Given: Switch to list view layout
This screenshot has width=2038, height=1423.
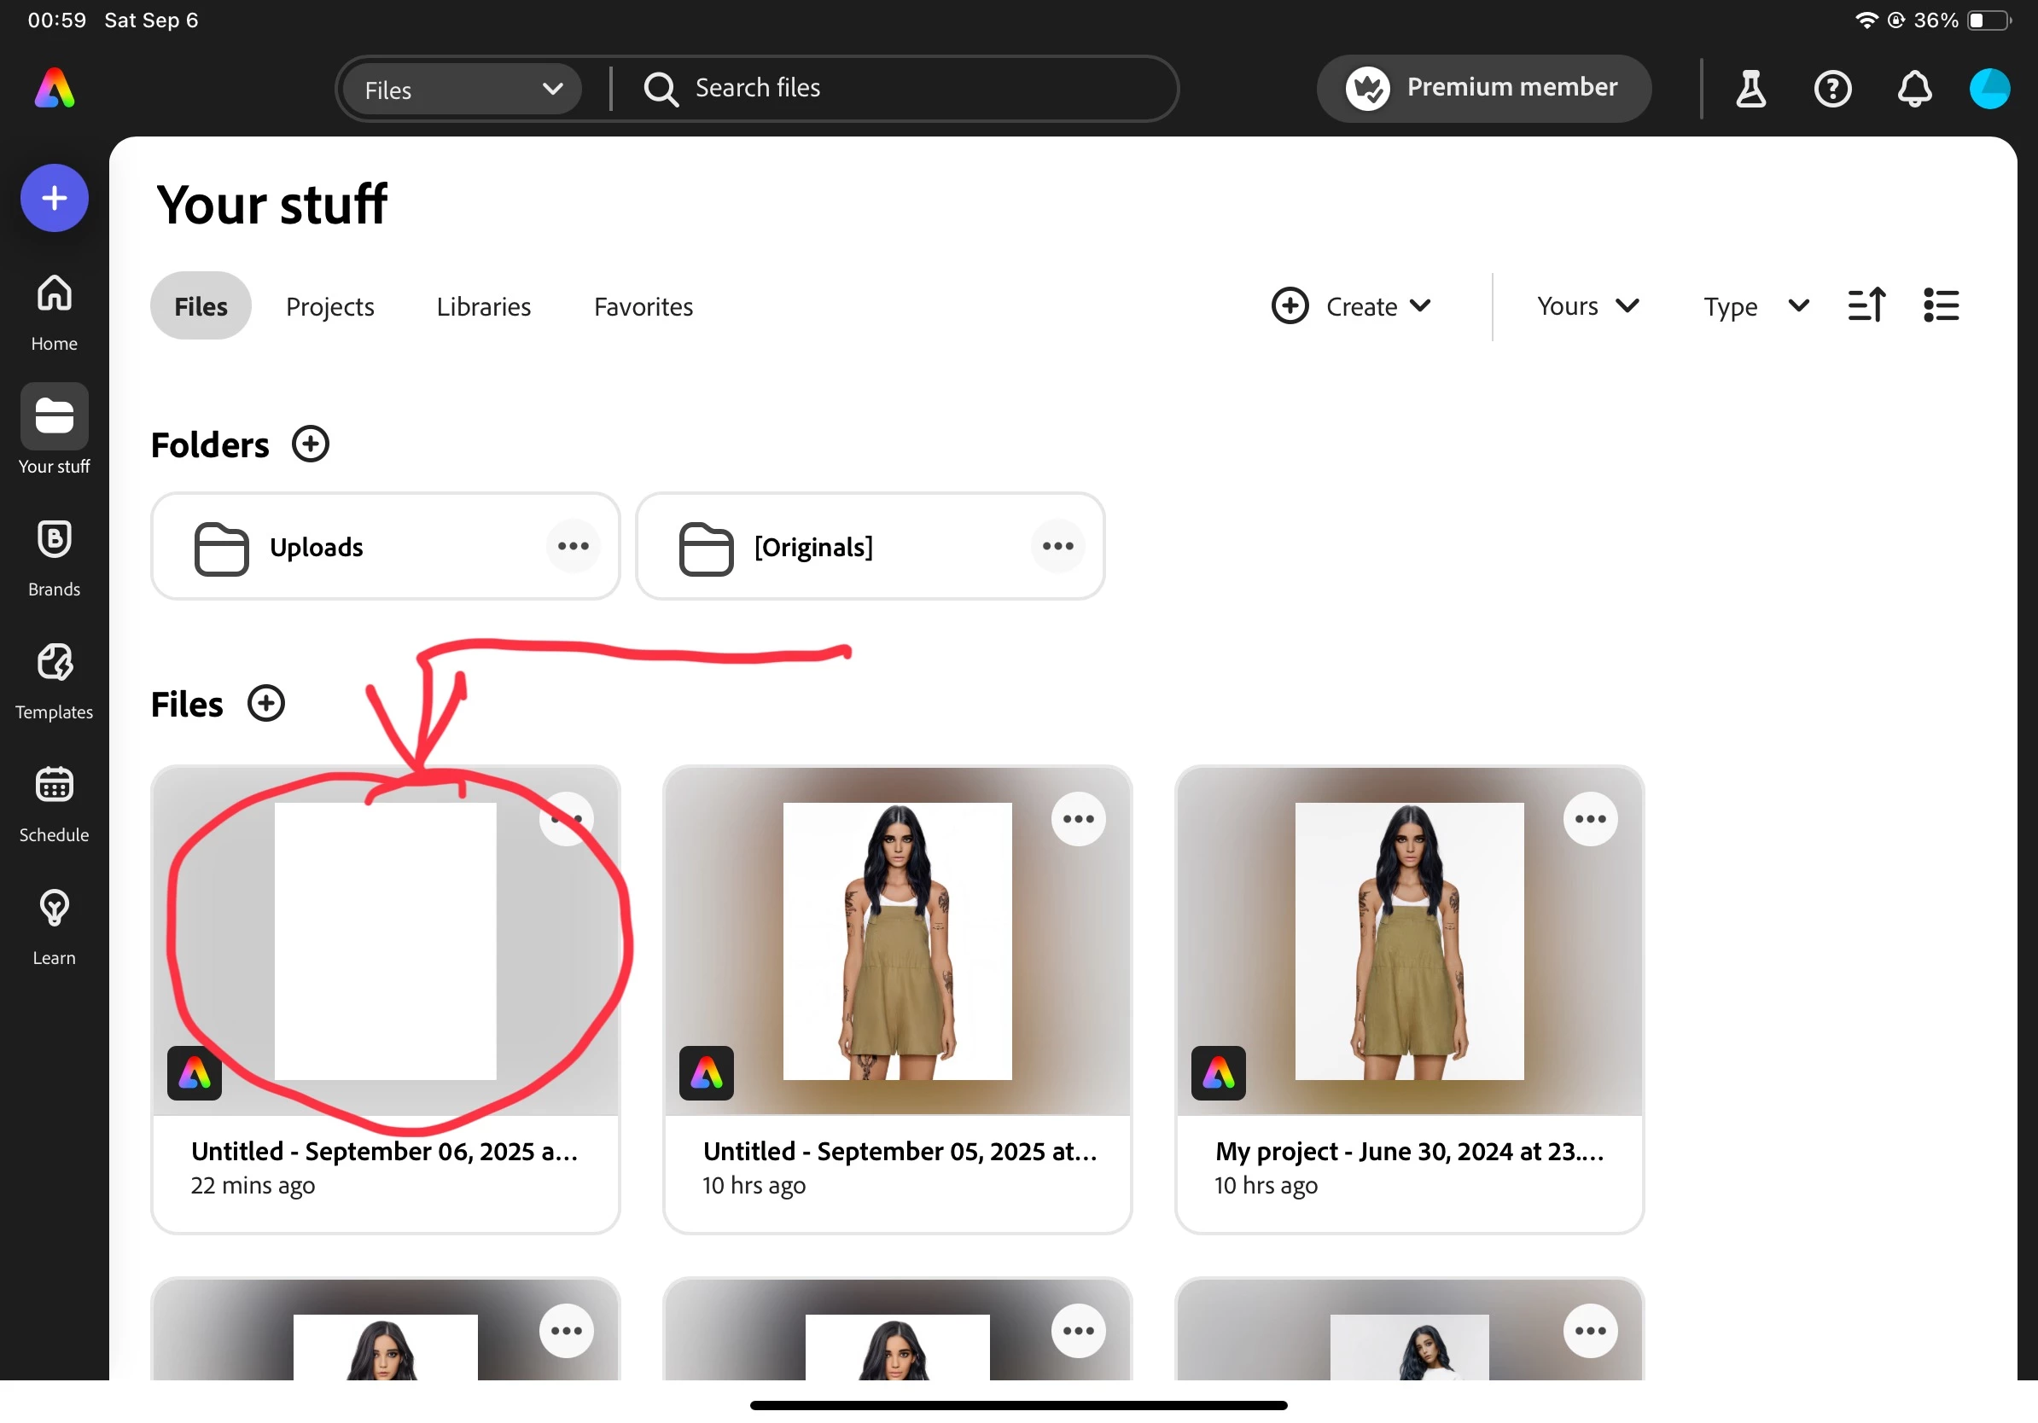Looking at the screenshot, I should 1941,306.
